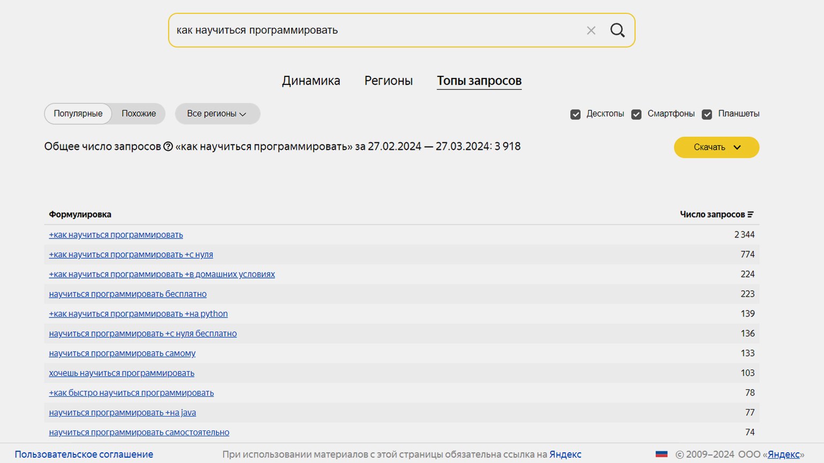
Task: Click the Общее число запросов summary text
Action: click(x=283, y=146)
